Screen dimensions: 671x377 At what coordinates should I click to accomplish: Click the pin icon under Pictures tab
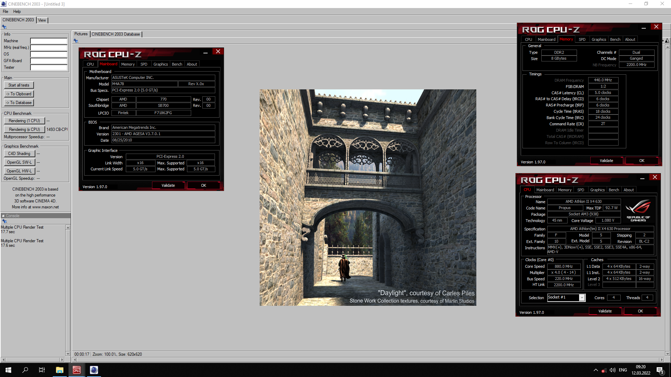tap(76, 41)
